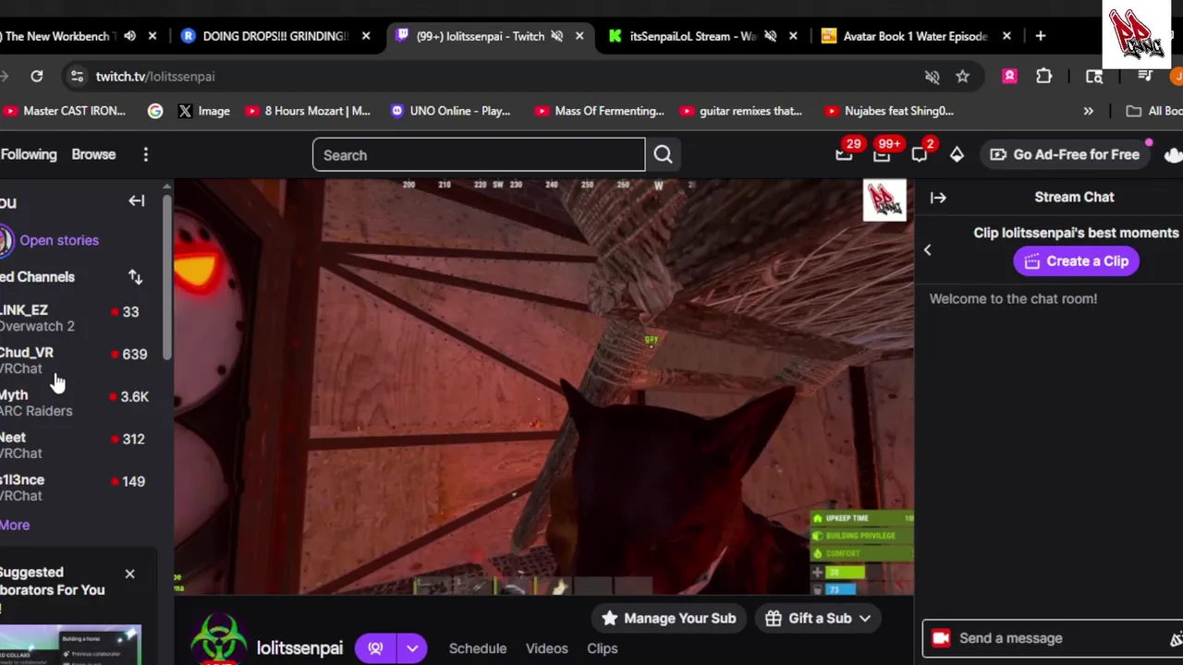Switch to the Avatar Book 1 Water Episode tab
The image size is (1183, 665).
pyautogui.click(x=915, y=36)
